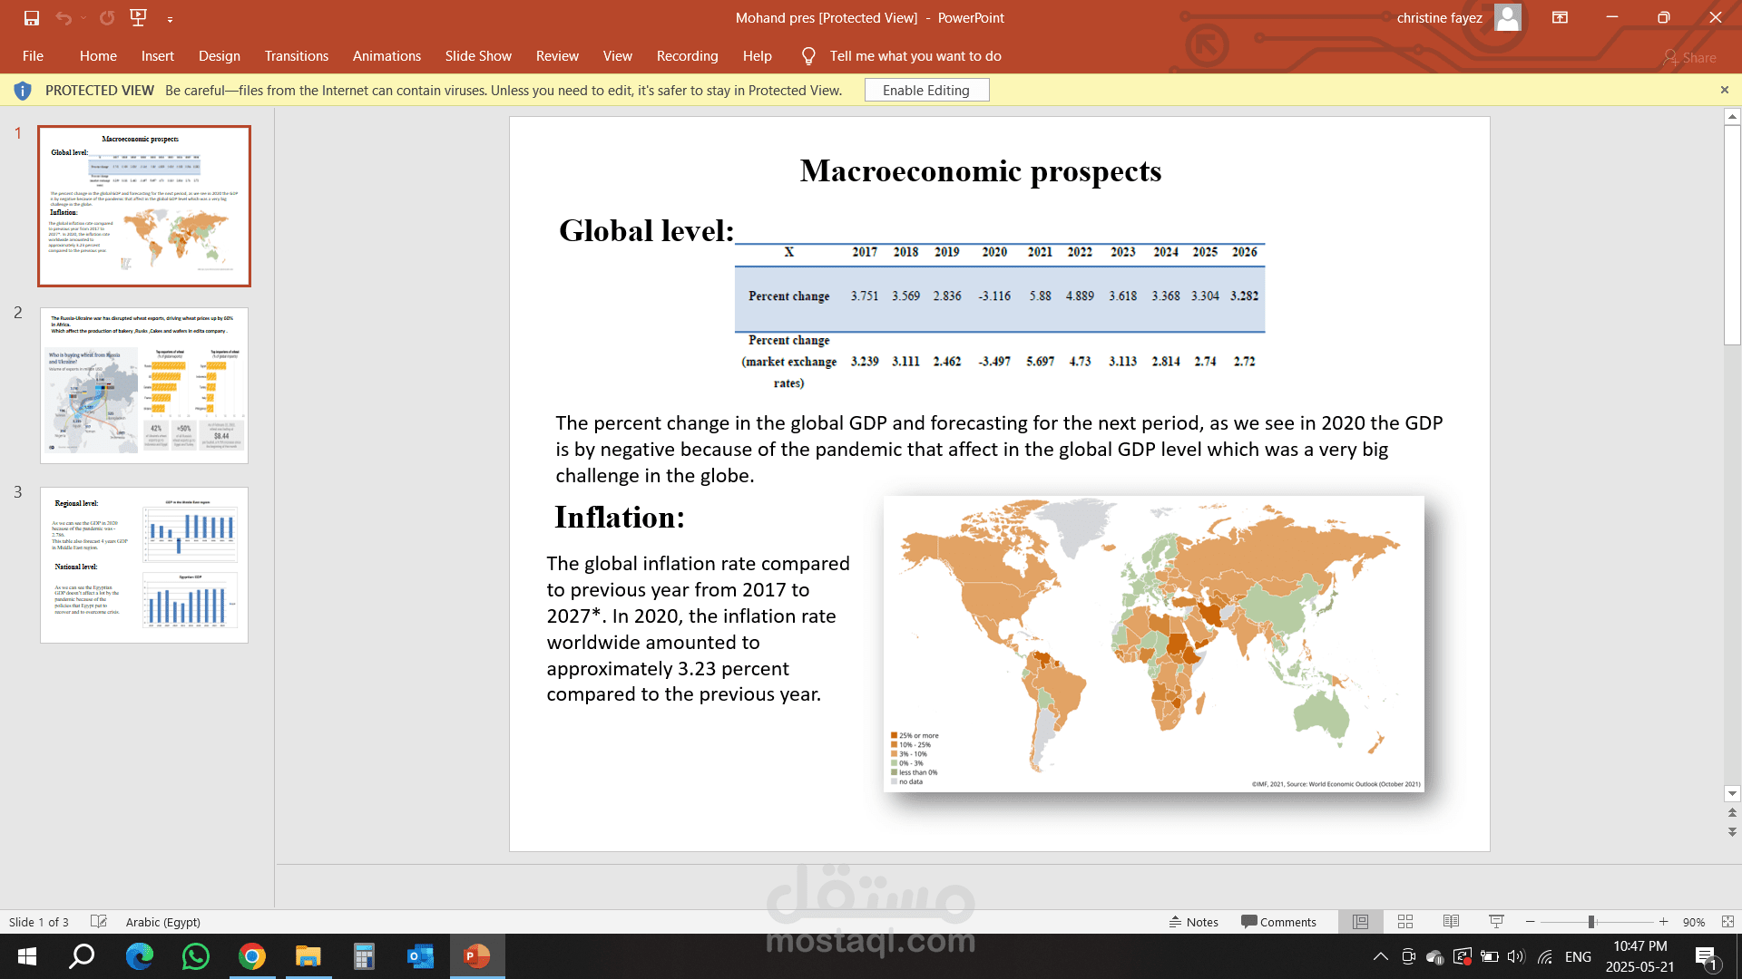Click the spell check status icon

pyautogui.click(x=99, y=921)
